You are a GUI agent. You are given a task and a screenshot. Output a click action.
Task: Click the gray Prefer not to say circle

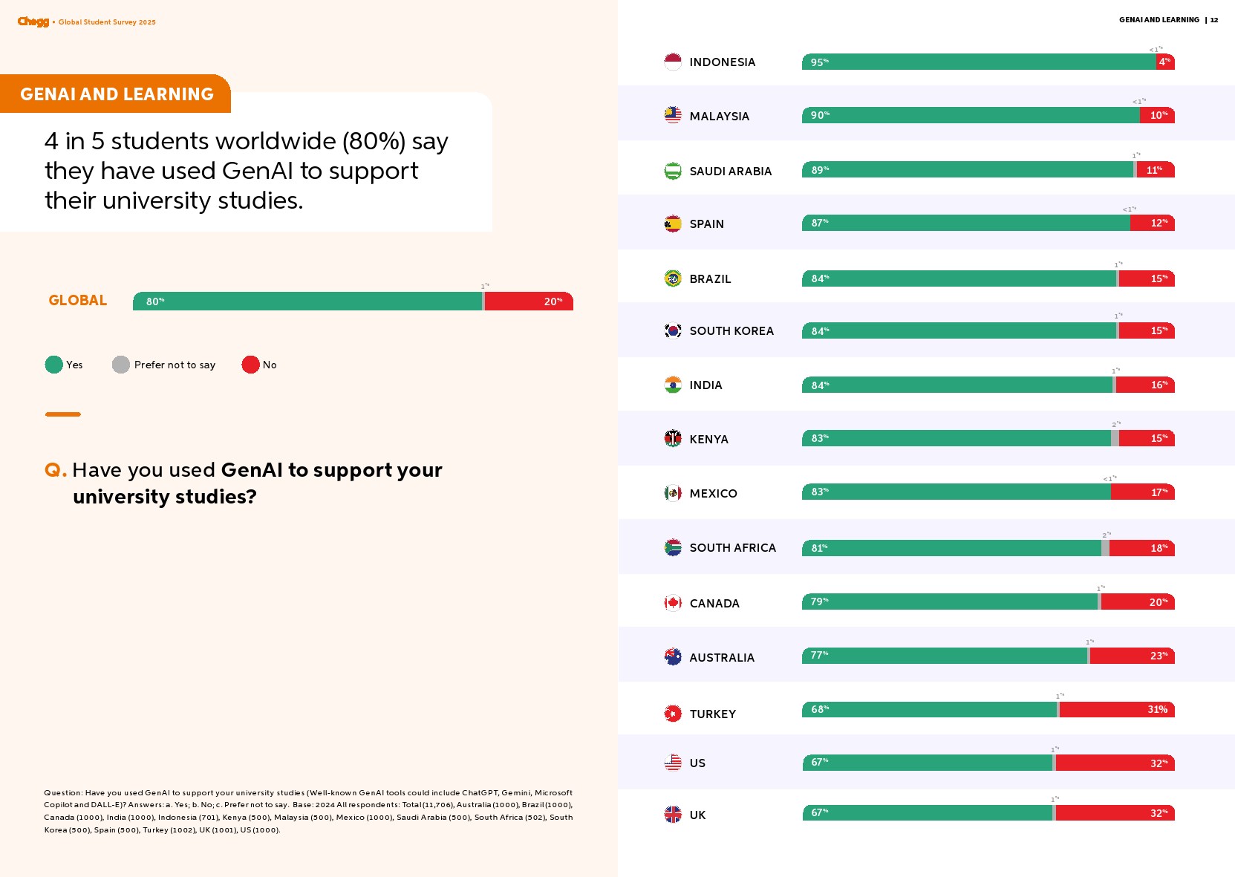(x=121, y=365)
